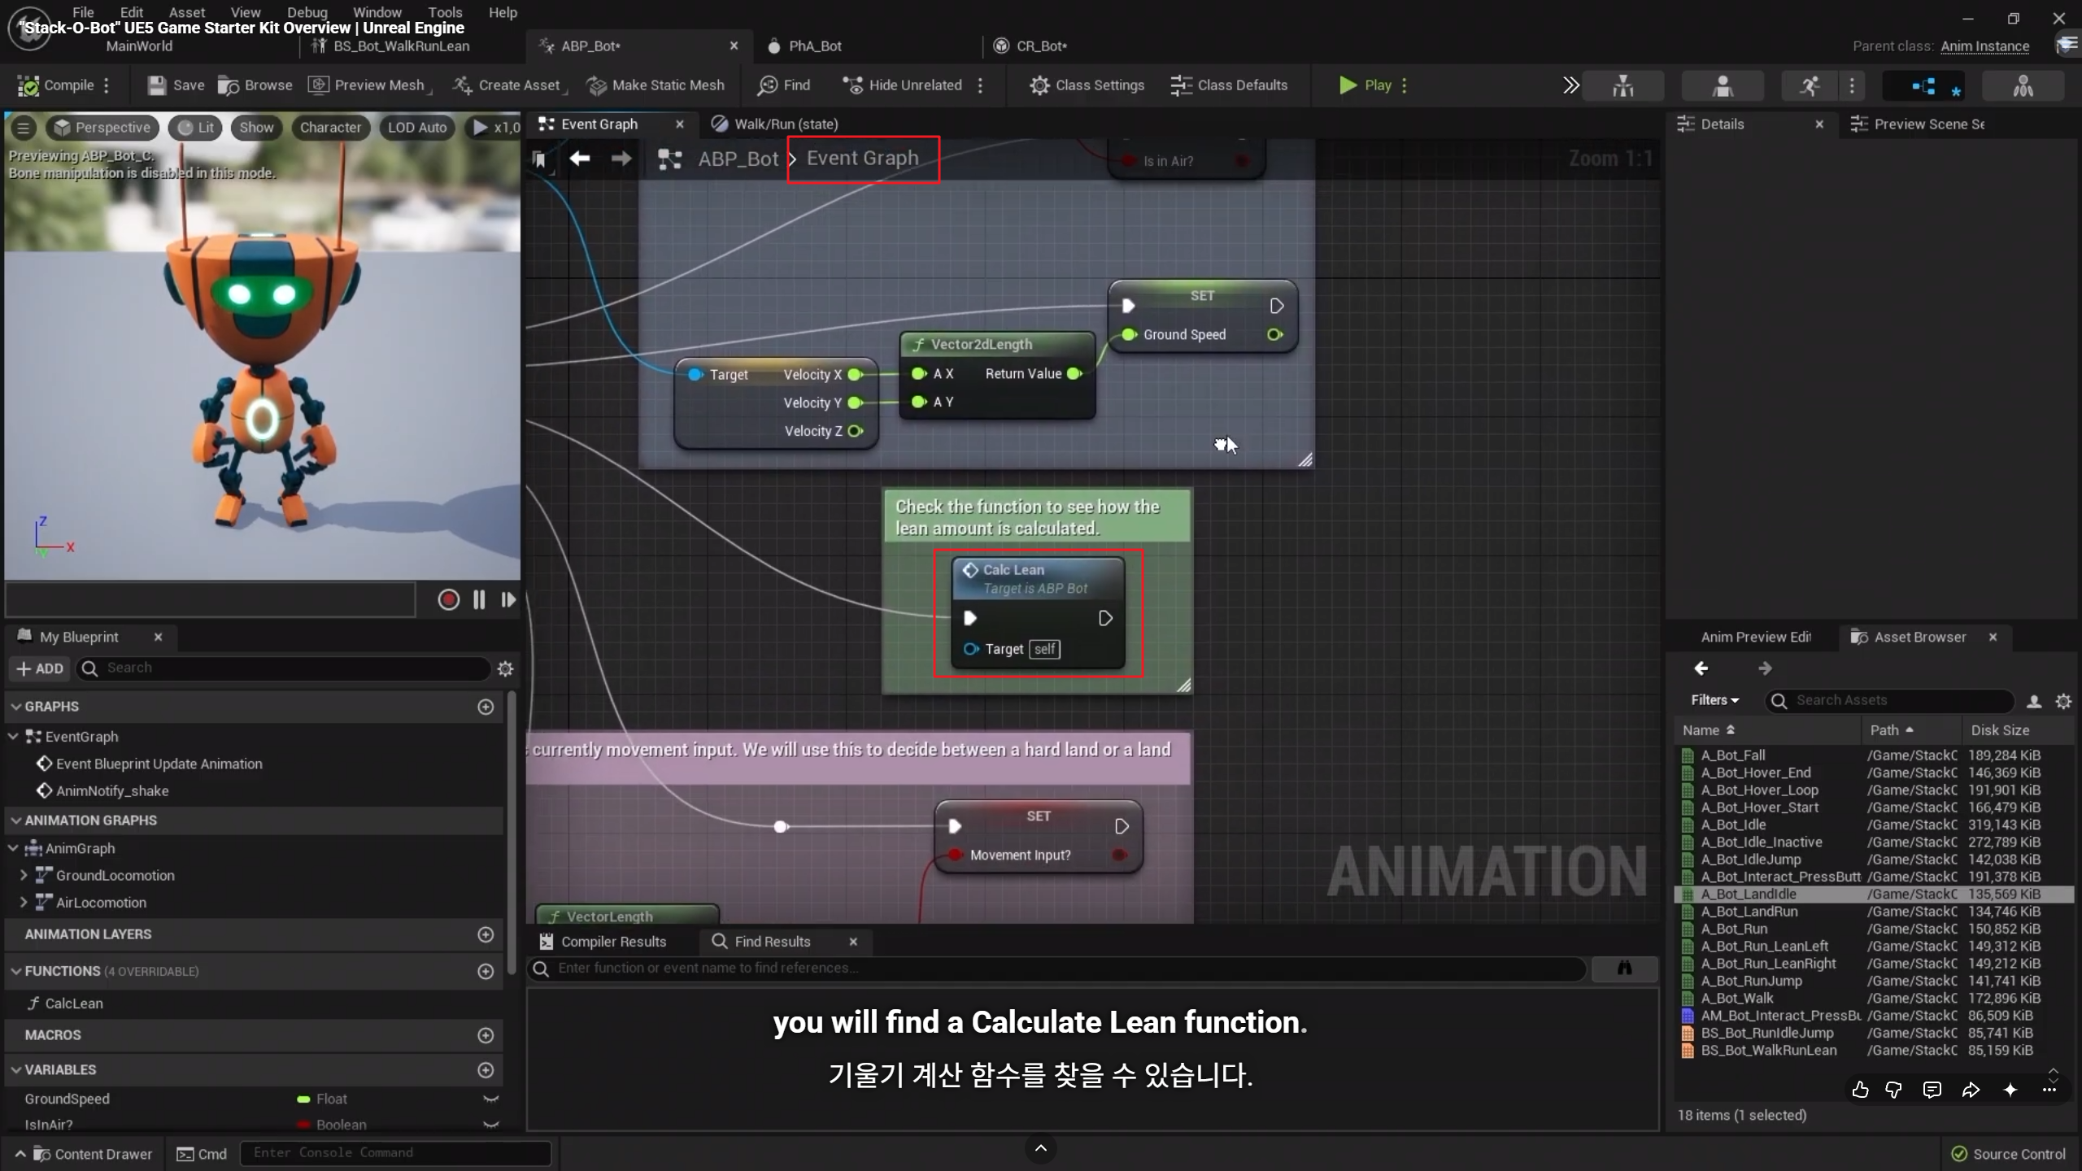Open the Create Asset menu
Image resolution: width=2082 pixels, height=1171 pixels.
tap(509, 85)
